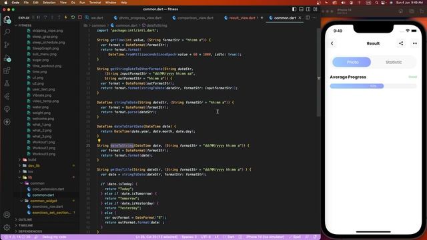Select Statistic segment in Result screen

pyautogui.click(x=394, y=62)
